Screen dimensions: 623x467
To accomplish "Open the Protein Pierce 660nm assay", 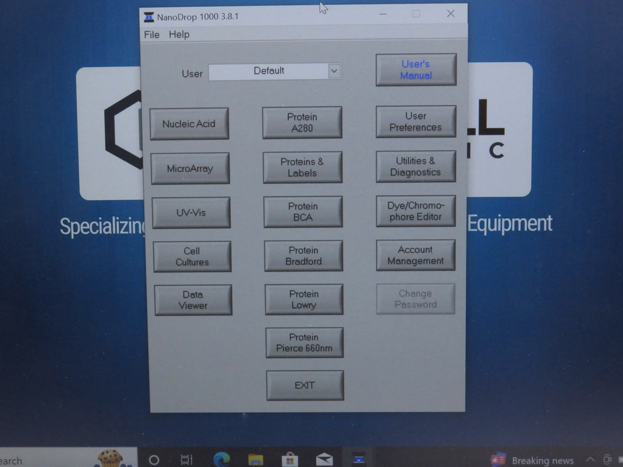I will tap(305, 342).
